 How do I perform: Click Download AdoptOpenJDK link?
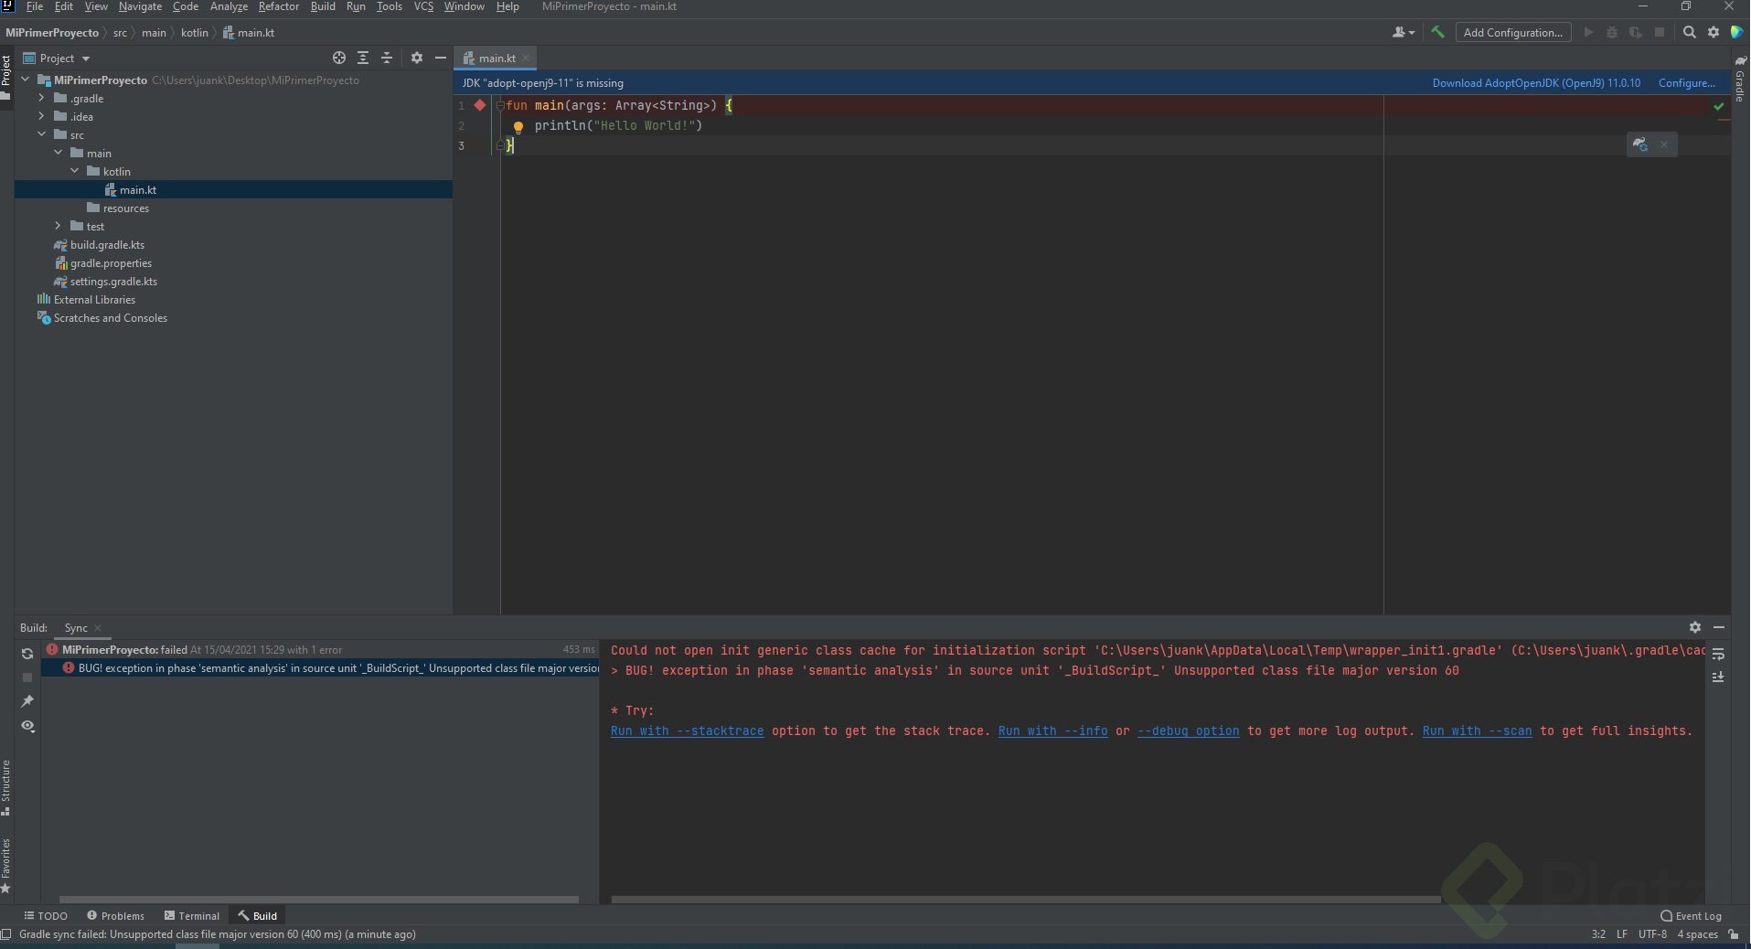point(1535,82)
